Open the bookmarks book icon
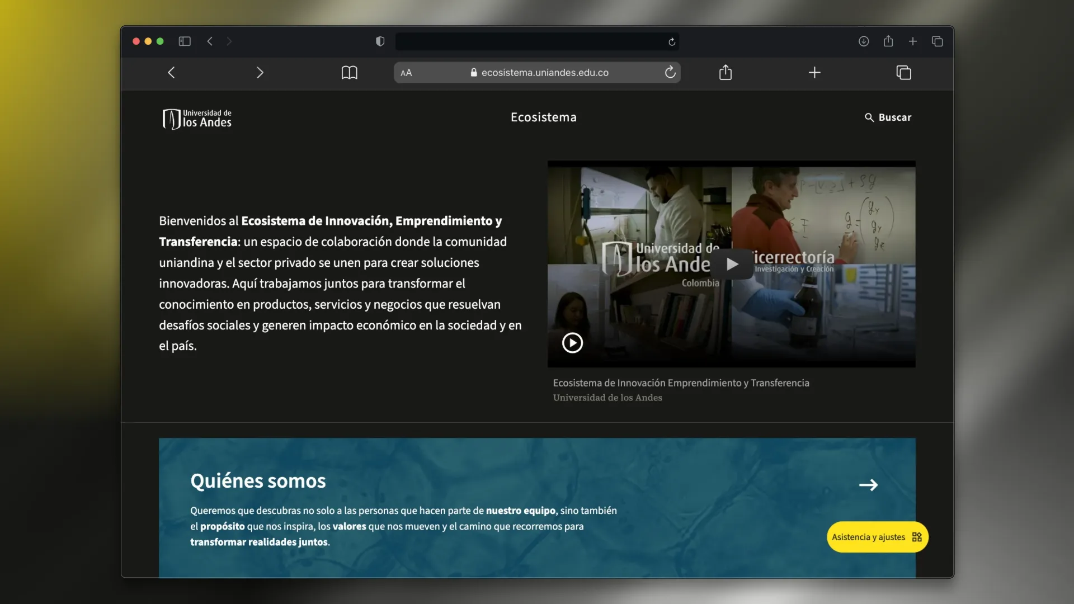The width and height of the screenshot is (1074, 604). pos(350,73)
